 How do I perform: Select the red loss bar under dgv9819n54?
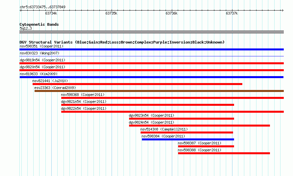click(x=151, y=63)
